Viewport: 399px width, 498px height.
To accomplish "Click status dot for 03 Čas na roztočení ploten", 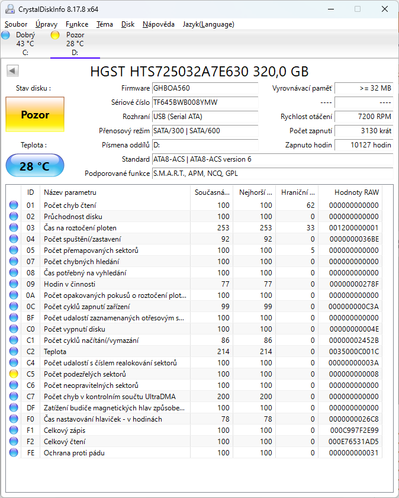I will pos(14,228).
